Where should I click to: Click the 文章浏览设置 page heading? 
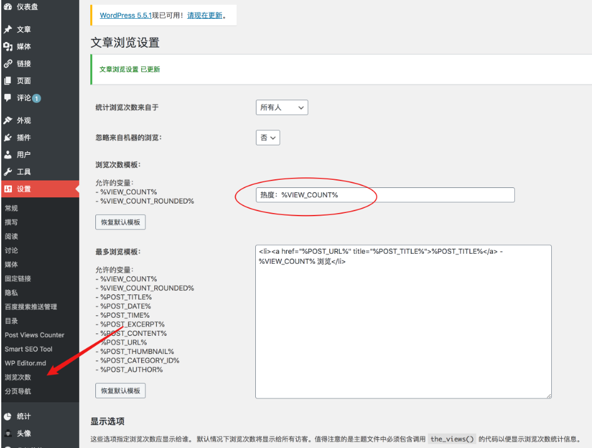125,42
